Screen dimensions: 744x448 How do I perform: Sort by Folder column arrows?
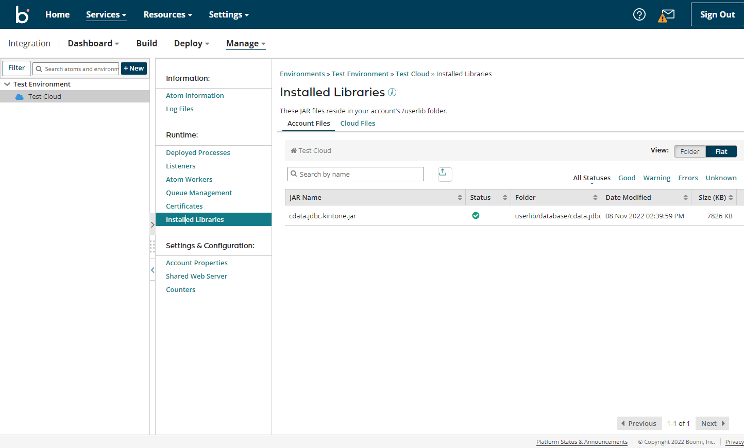click(x=595, y=198)
